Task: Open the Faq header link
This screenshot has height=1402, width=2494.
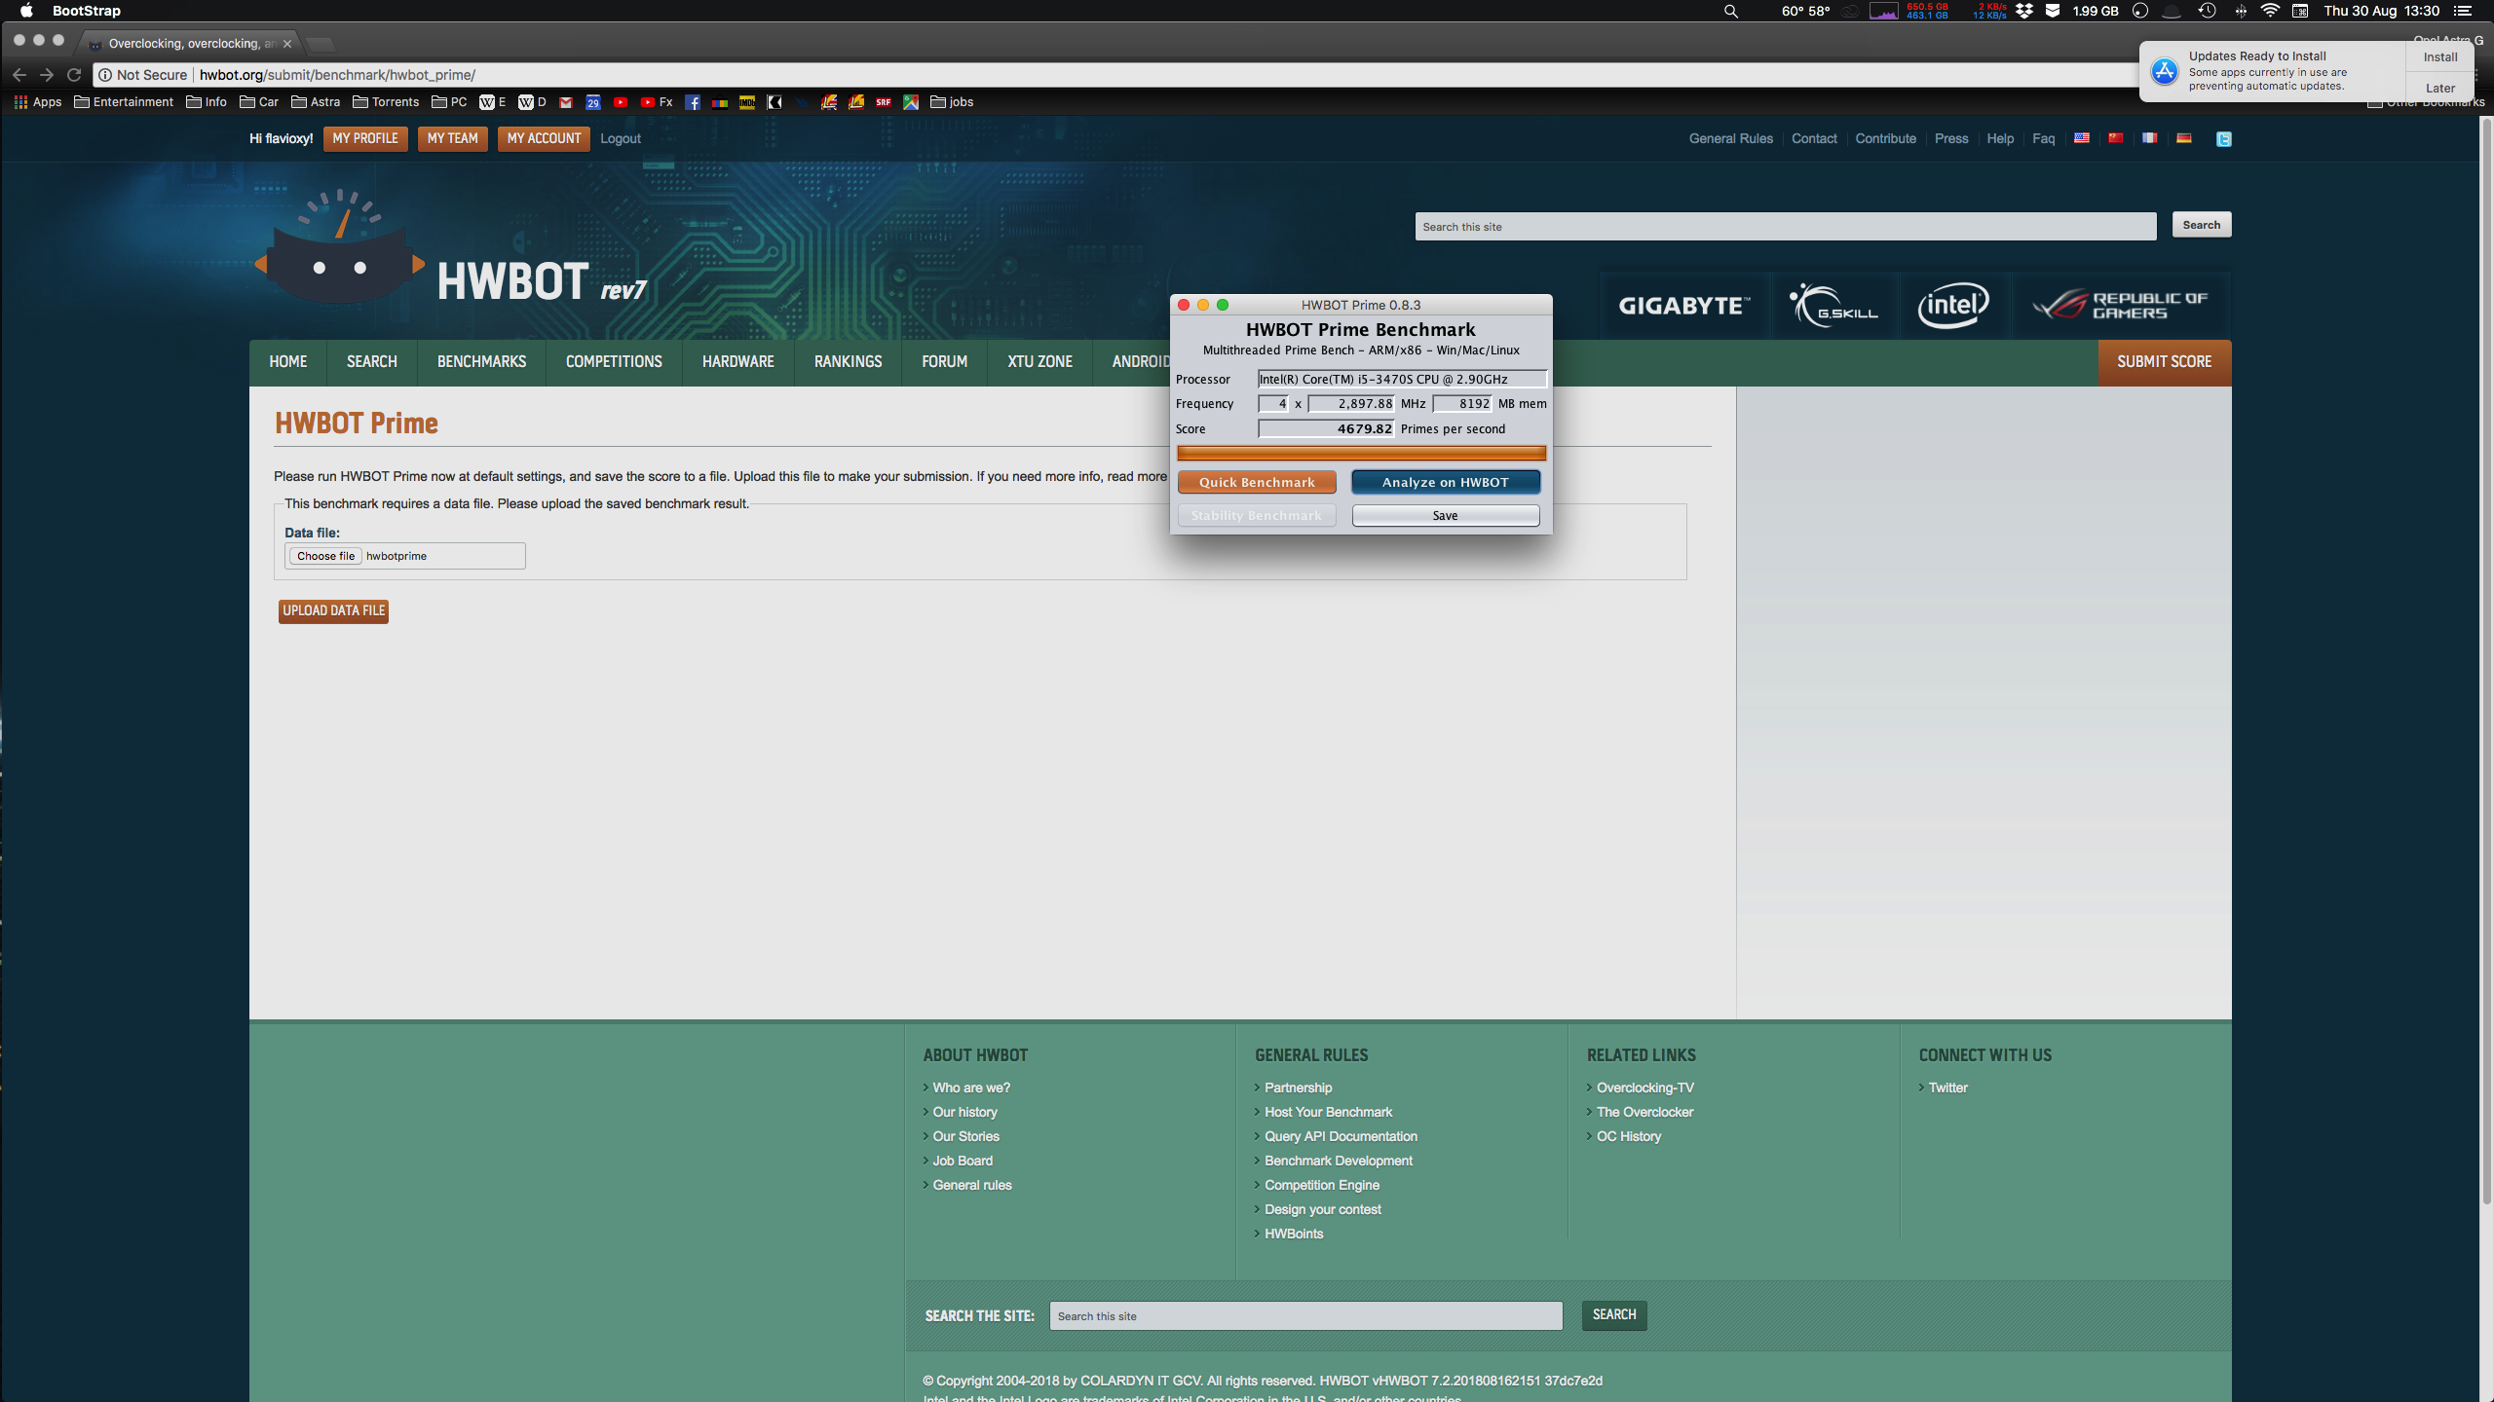Action: (x=2044, y=138)
